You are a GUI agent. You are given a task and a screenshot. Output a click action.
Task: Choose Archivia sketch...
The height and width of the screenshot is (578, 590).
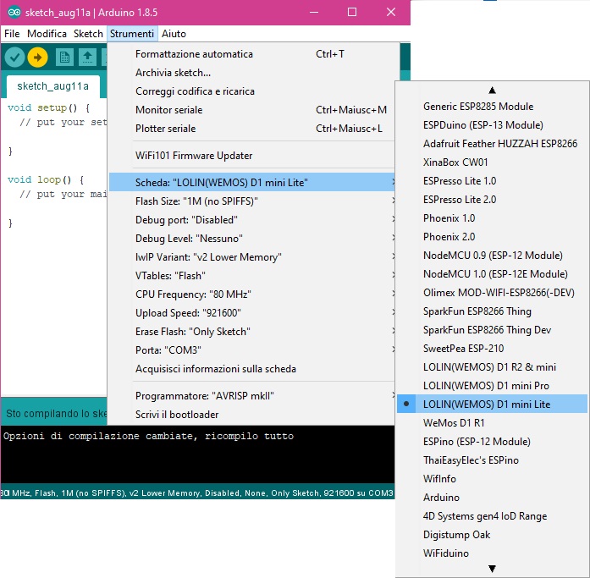(251, 73)
